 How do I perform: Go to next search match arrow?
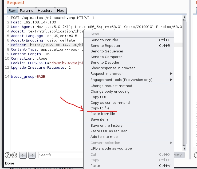[32, 155]
